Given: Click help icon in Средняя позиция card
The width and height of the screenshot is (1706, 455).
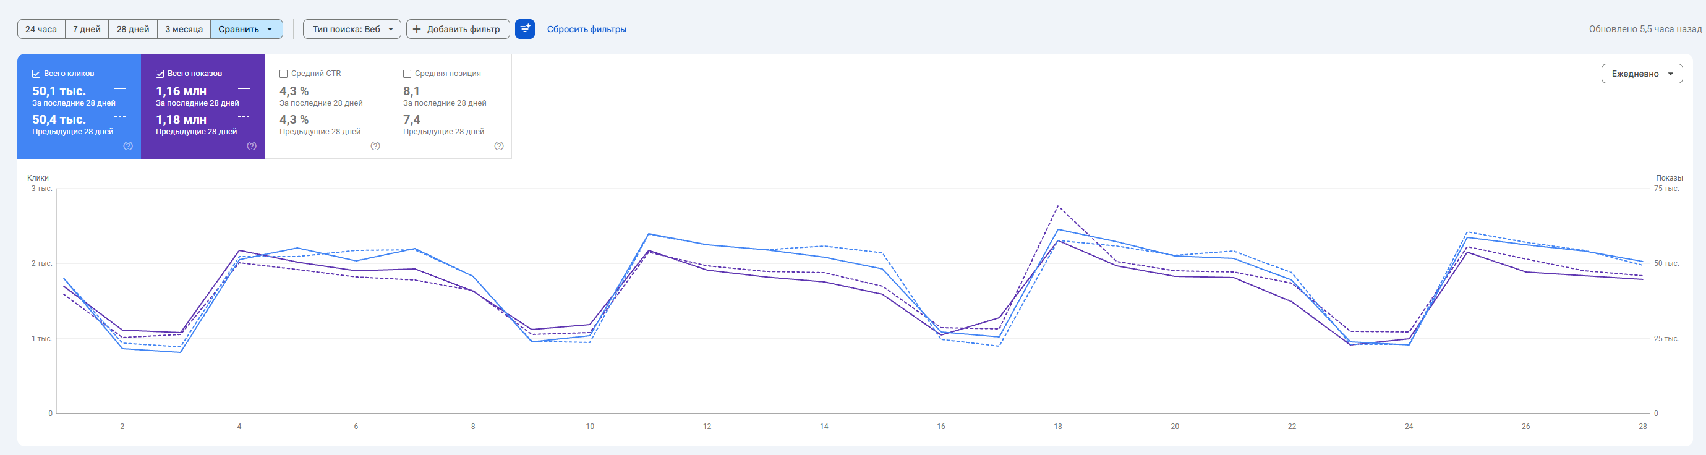Looking at the screenshot, I should (500, 146).
